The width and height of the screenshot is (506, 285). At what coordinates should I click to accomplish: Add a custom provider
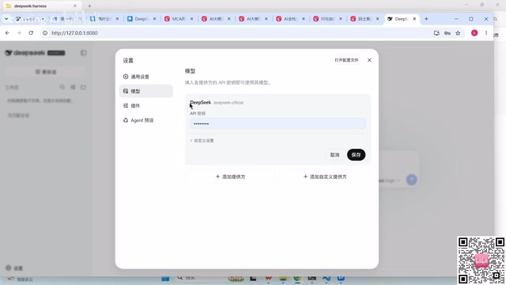325,177
